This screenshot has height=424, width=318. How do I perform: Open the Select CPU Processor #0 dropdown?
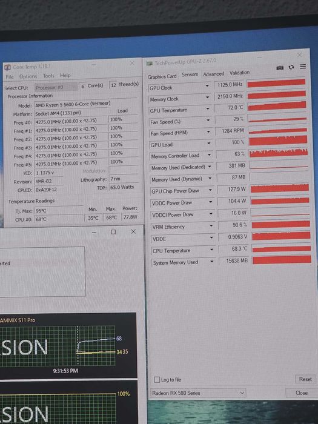56,87
